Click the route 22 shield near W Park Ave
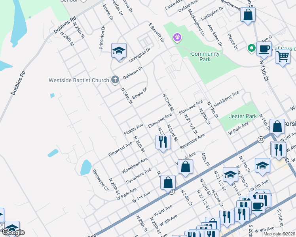The height and width of the screenshot is (237, 296). (x=261, y=139)
